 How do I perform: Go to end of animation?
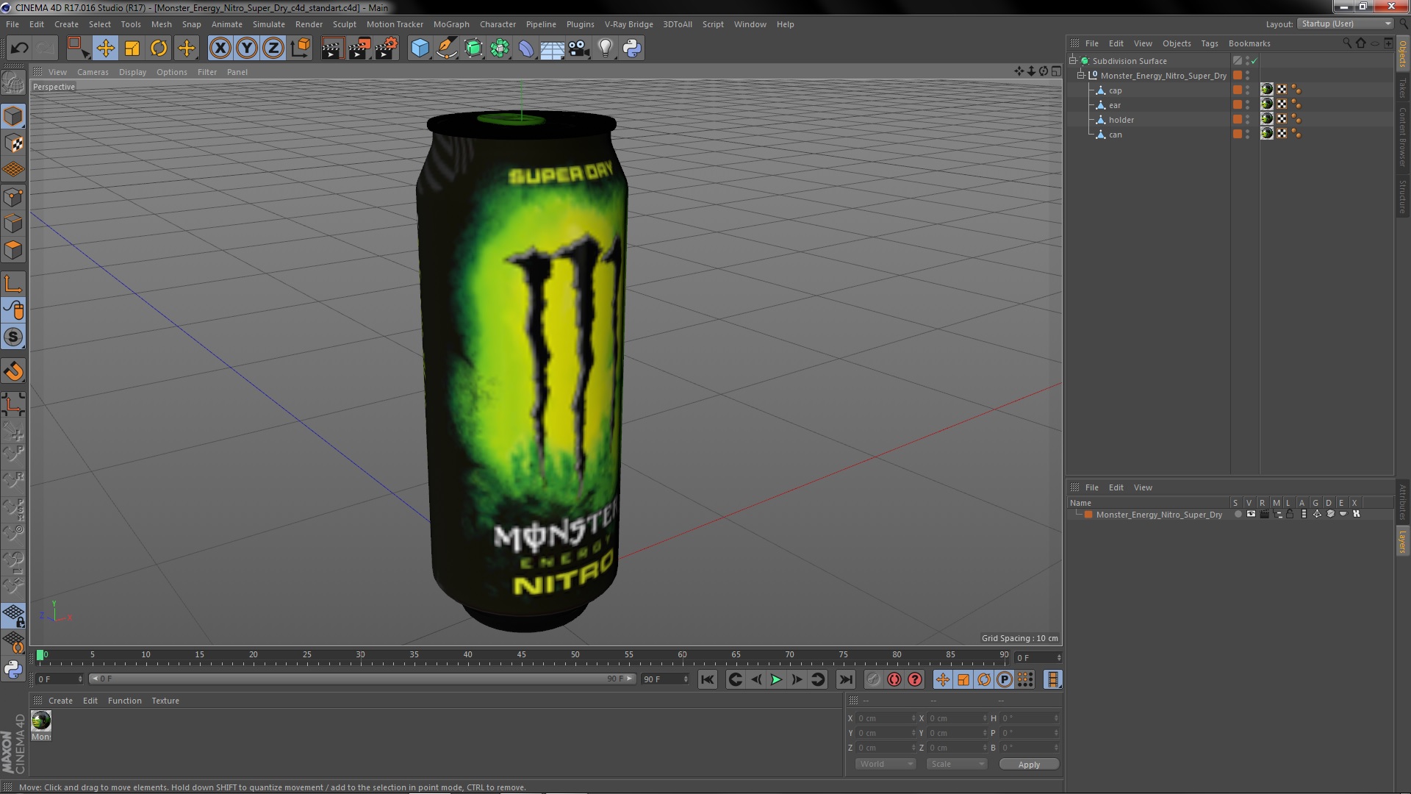[845, 680]
